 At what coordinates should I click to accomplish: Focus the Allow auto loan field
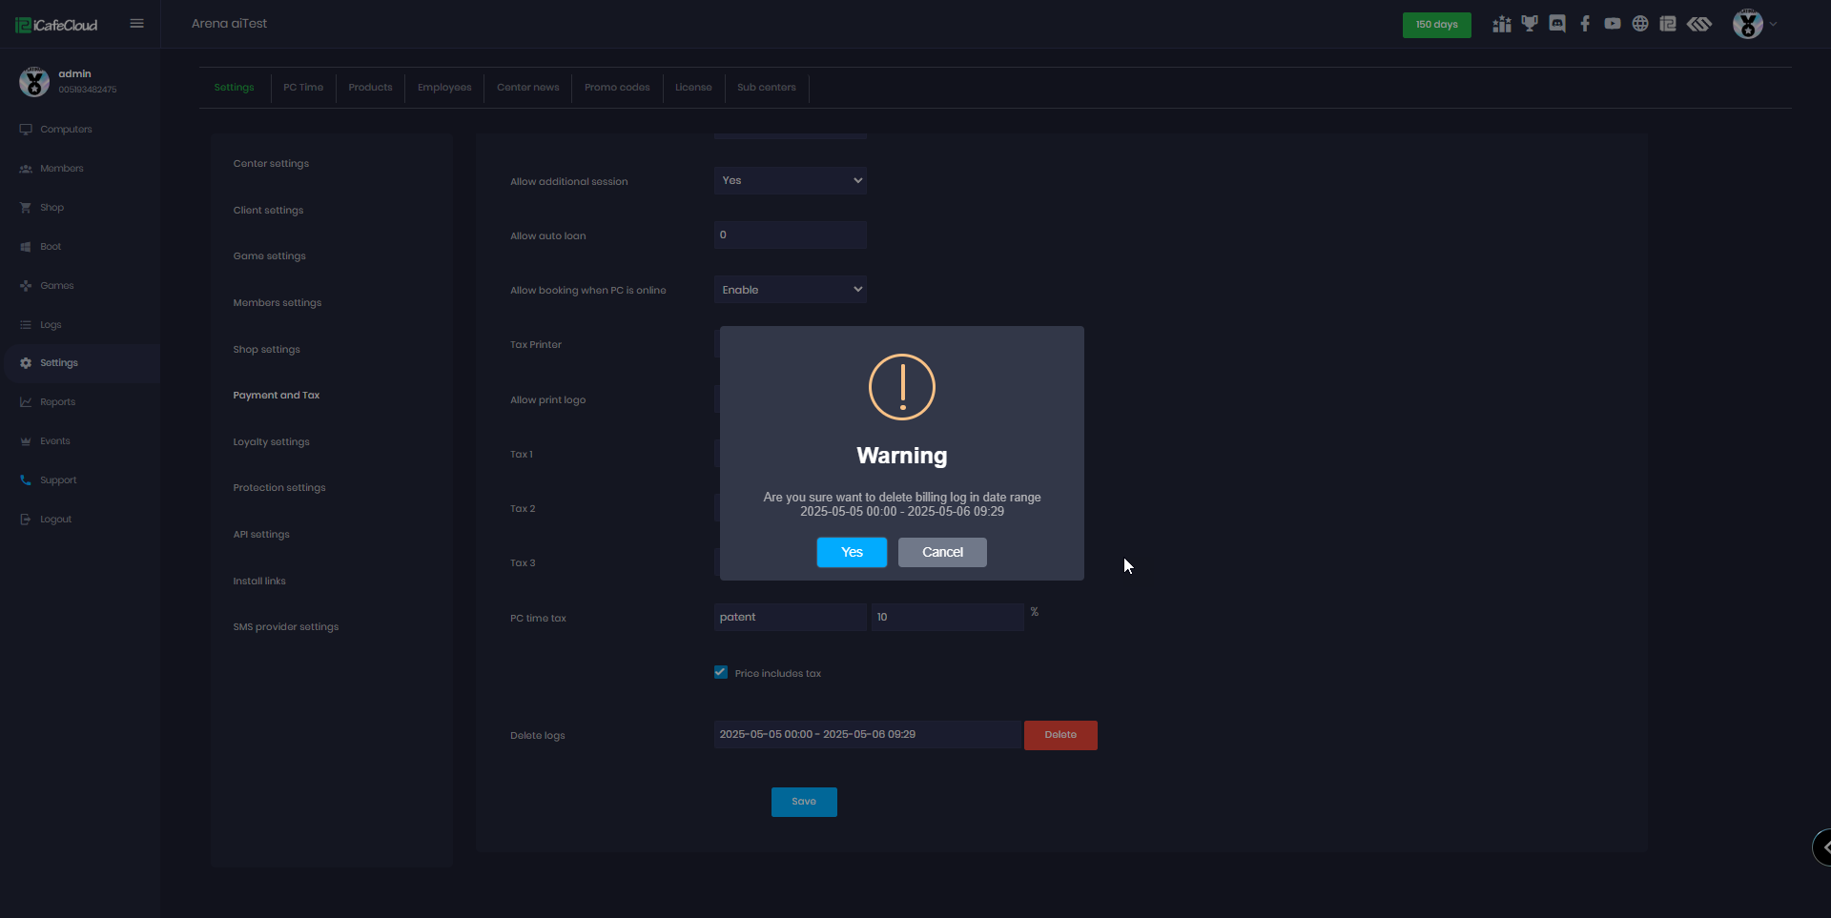click(x=791, y=235)
